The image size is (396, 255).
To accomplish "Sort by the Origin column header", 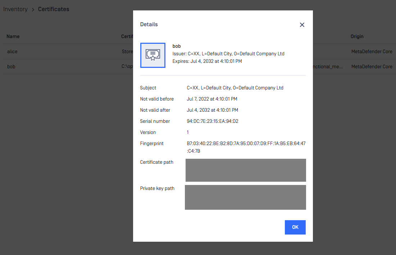I will point(357,36).
